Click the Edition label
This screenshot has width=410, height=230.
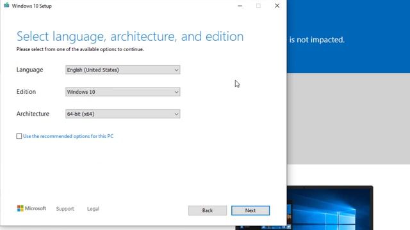pyautogui.click(x=26, y=92)
